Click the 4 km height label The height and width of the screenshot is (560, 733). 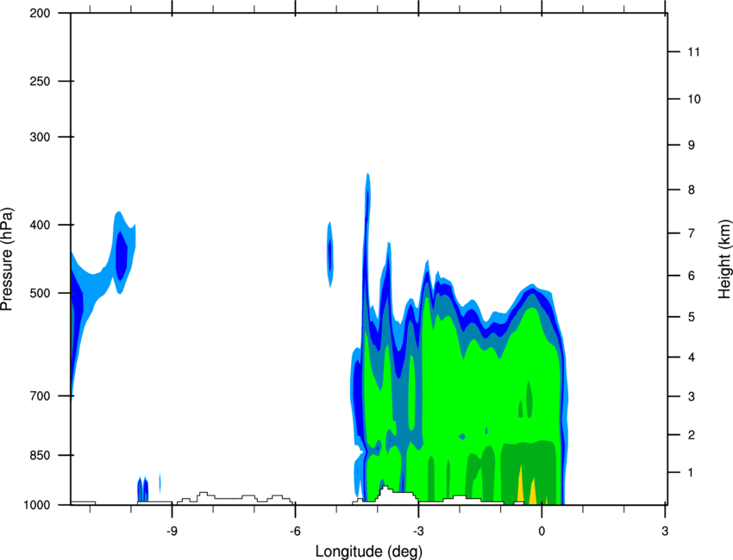(692, 358)
